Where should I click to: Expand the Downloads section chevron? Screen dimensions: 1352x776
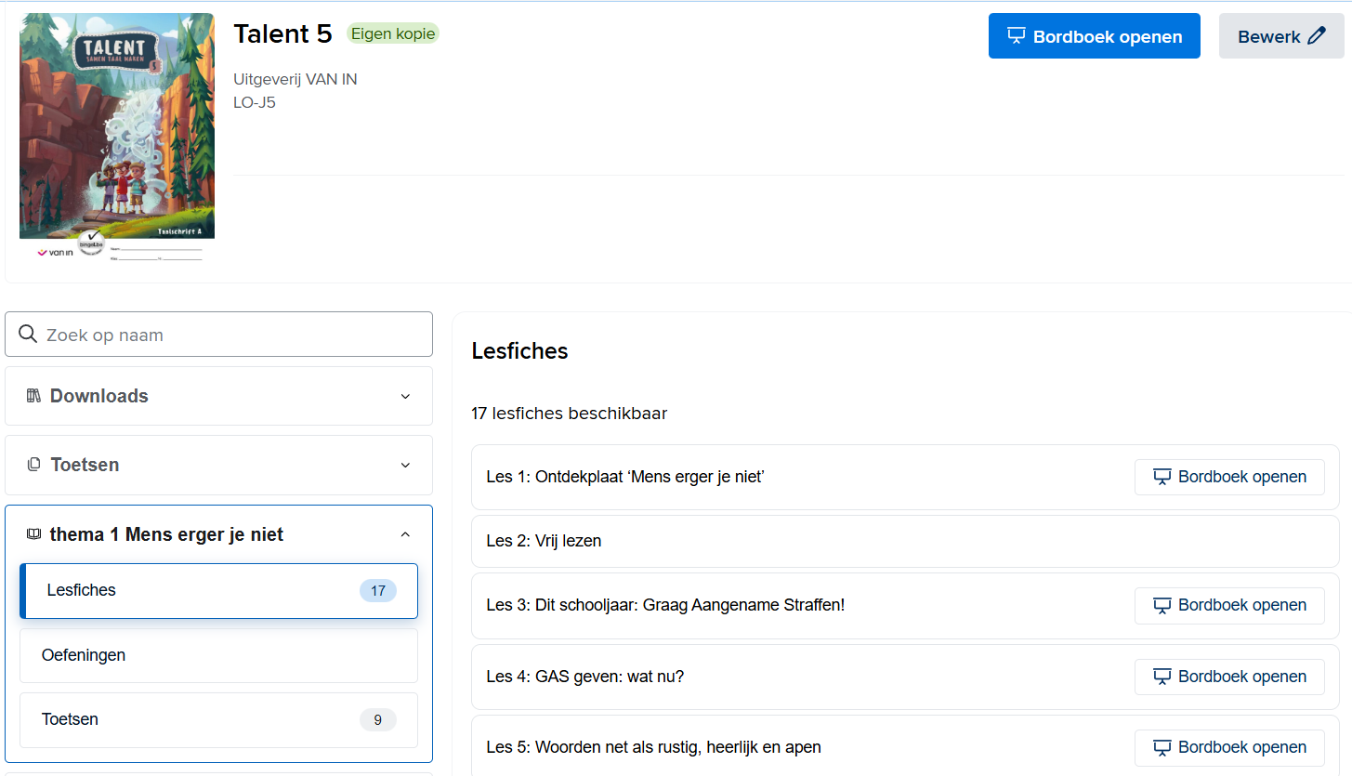pos(405,396)
